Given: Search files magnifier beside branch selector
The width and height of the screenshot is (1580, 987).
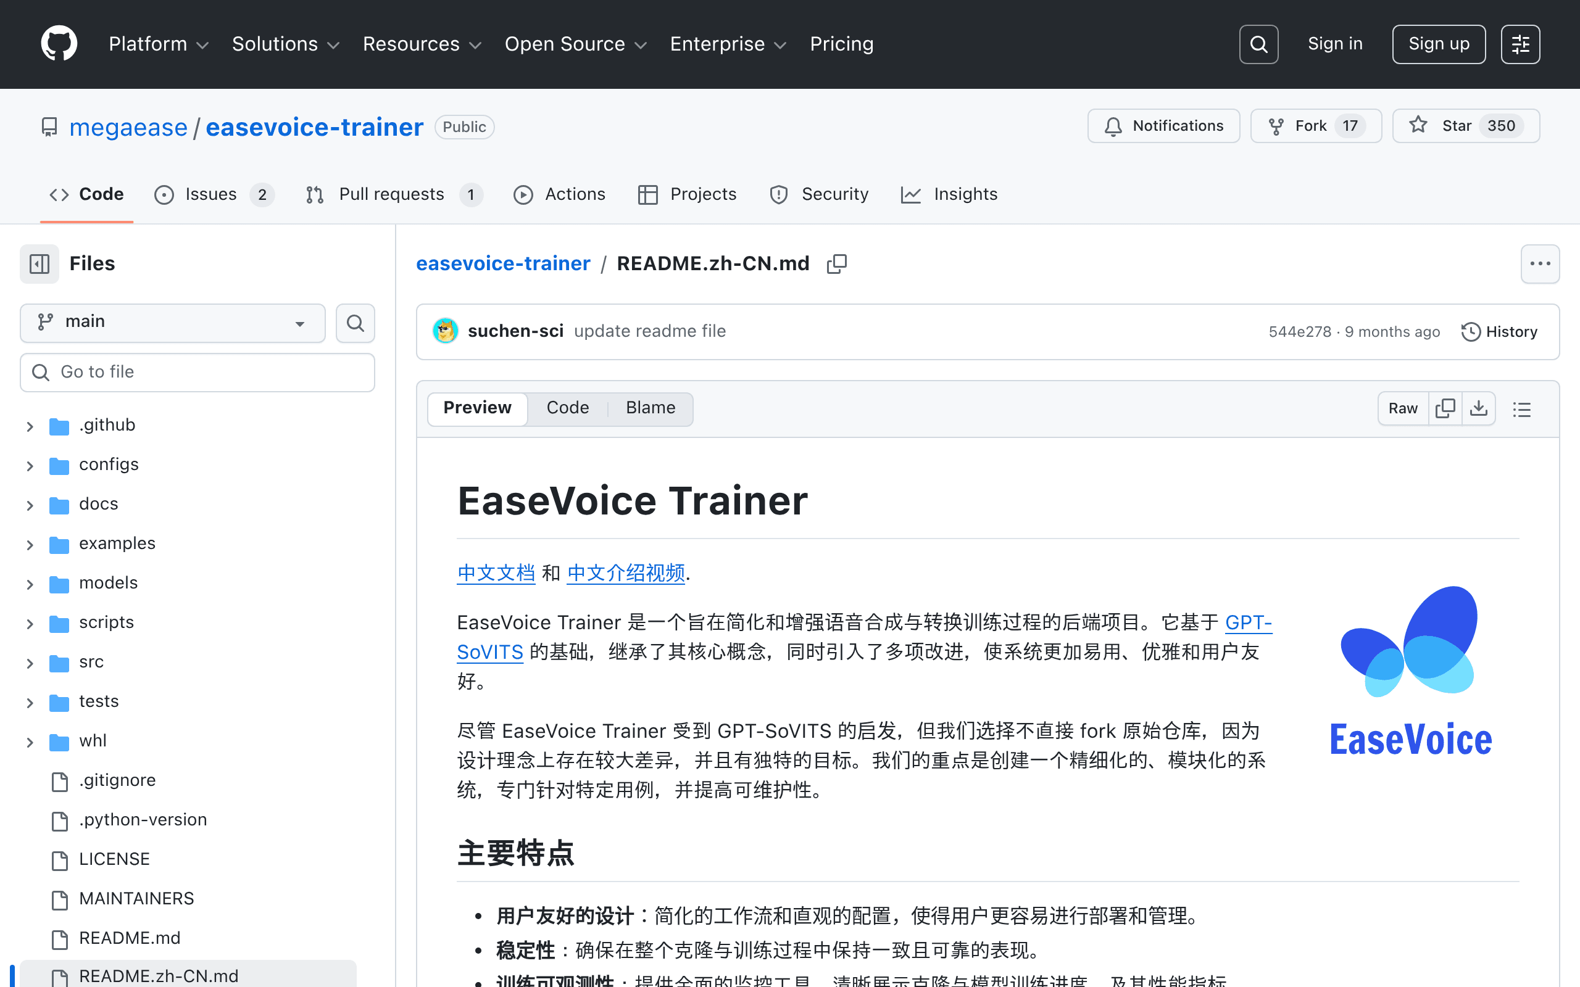Looking at the screenshot, I should tap(355, 323).
